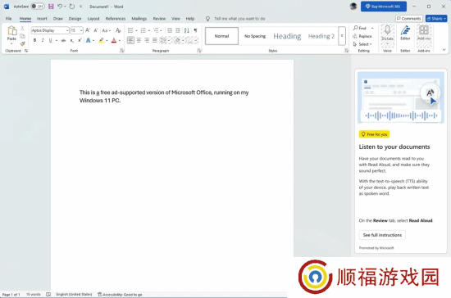Screen dimensions: 451x298
Task: Click the Multilevel List icon
Action: (x=156, y=30)
